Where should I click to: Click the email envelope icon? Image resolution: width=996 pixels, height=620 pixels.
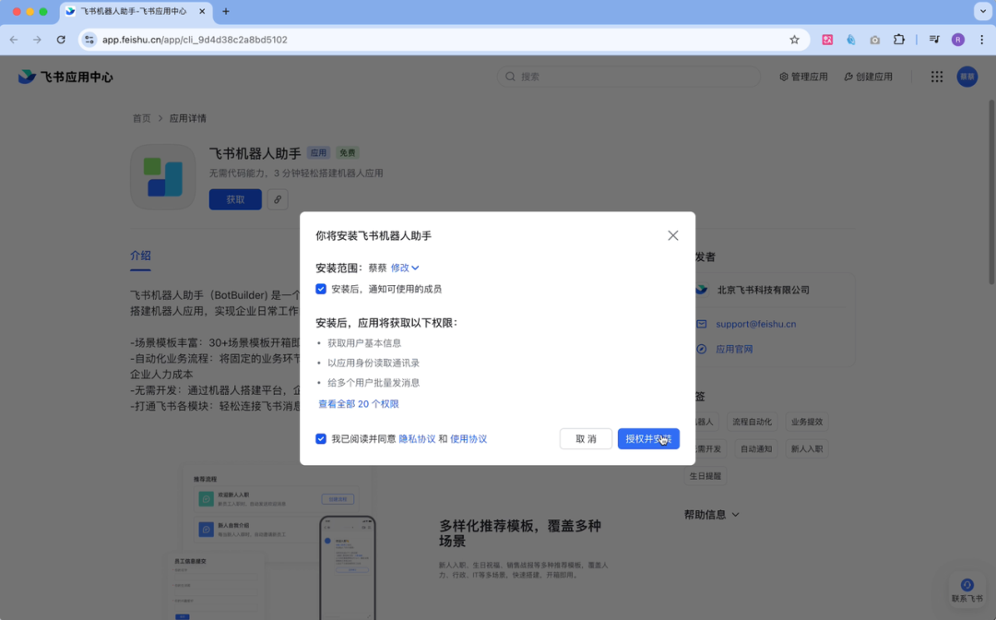pyautogui.click(x=701, y=324)
